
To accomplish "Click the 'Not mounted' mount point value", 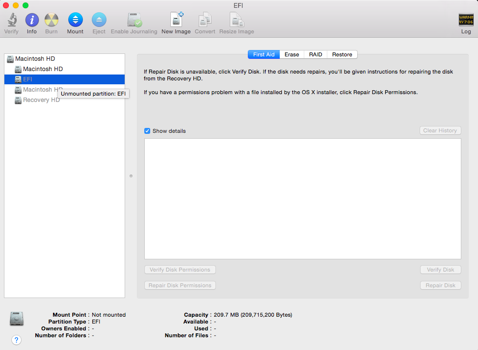I will coord(109,315).
